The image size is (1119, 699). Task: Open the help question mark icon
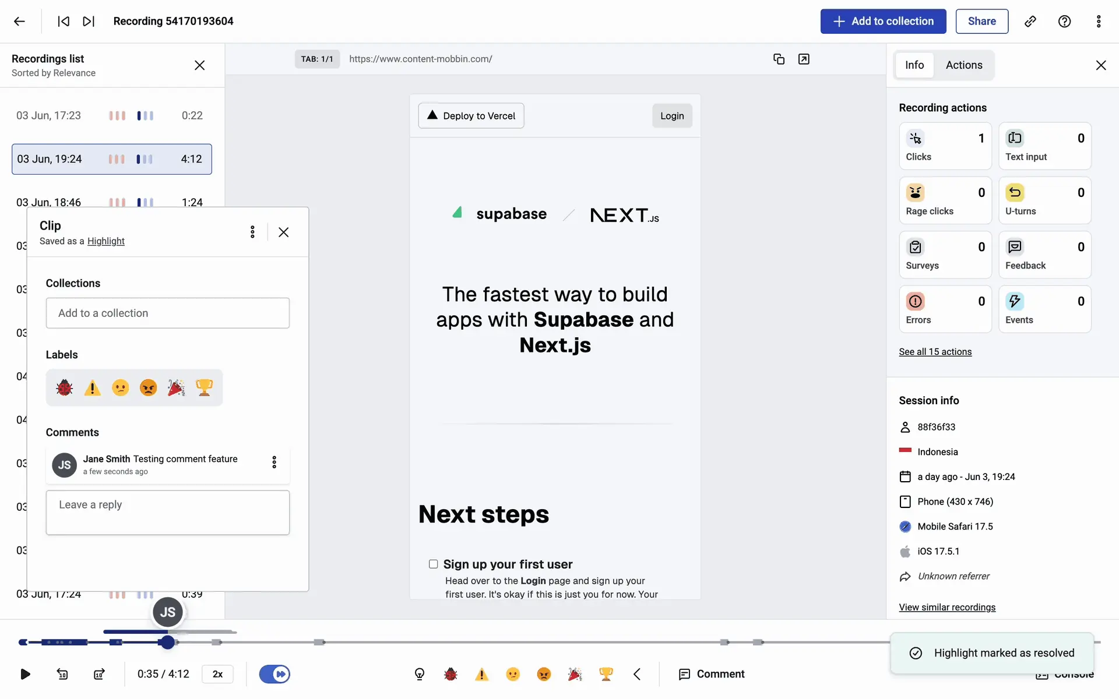tap(1064, 22)
